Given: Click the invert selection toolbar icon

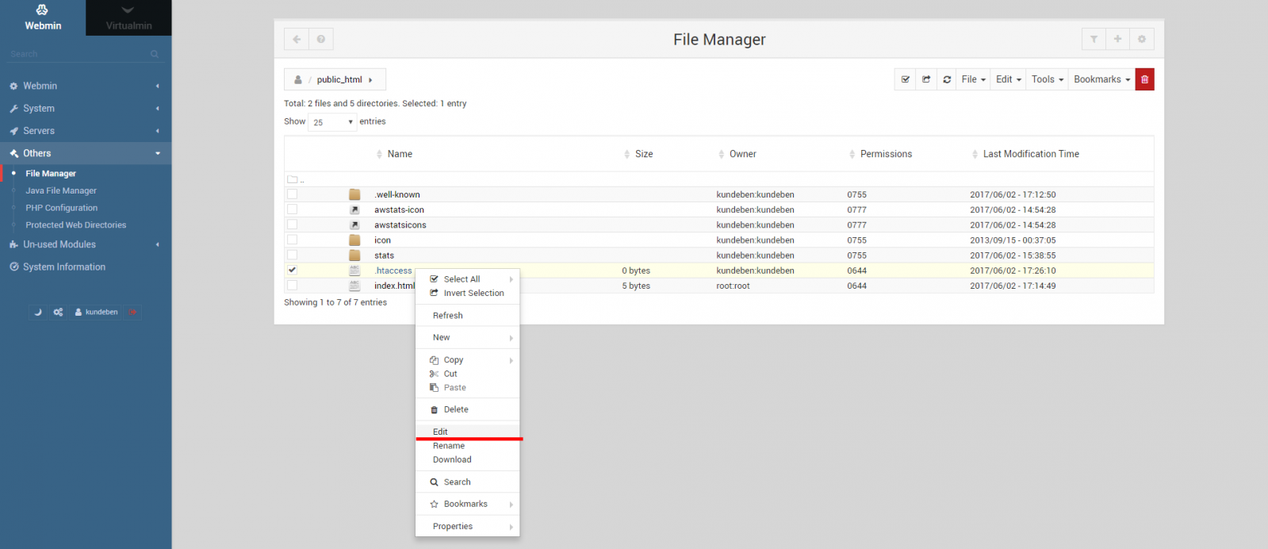Looking at the screenshot, I should (926, 79).
